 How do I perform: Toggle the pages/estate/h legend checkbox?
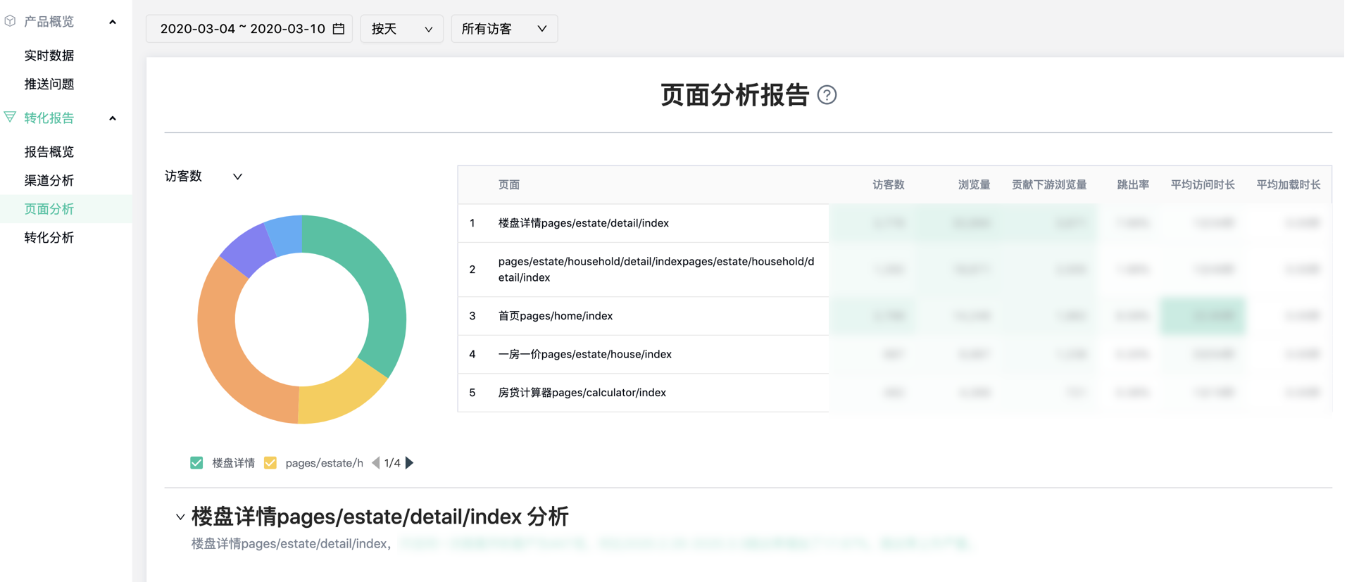[x=270, y=462]
